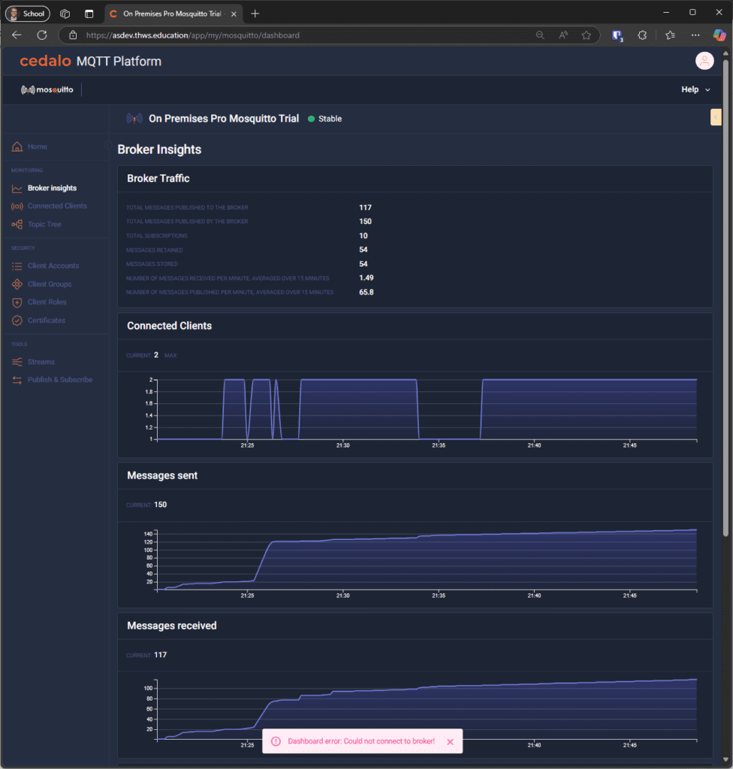Open Home from the sidebar icon
The height and width of the screenshot is (769, 733).
click(x=17, y=146)
